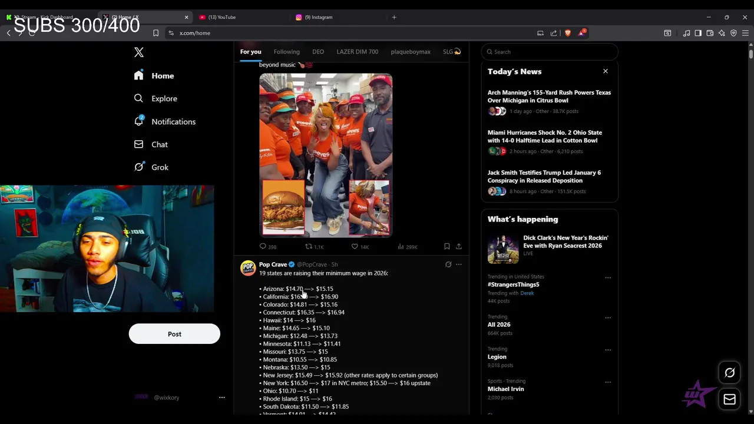The width and height of the screenshot is (754, 424).
Task: Open more options for Michael Irvin trend
Action: click(608, 382)
